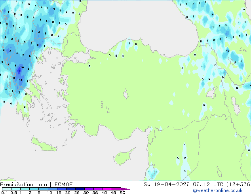
Task: Select the 5–10 mm legend color swatch
Action: pyautogui.click(x=43, y=189)
